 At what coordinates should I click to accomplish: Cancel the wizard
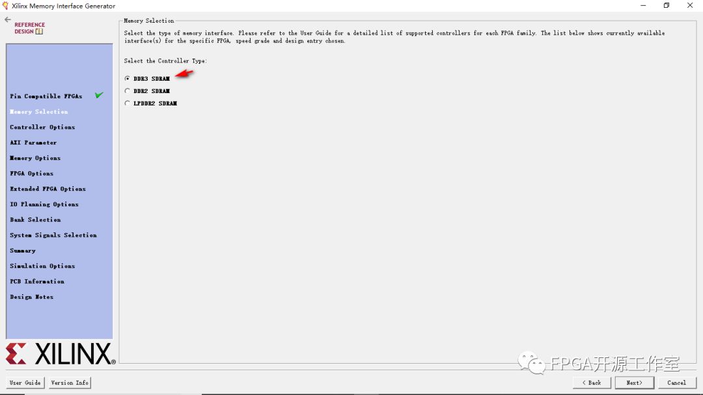[676, 383]
